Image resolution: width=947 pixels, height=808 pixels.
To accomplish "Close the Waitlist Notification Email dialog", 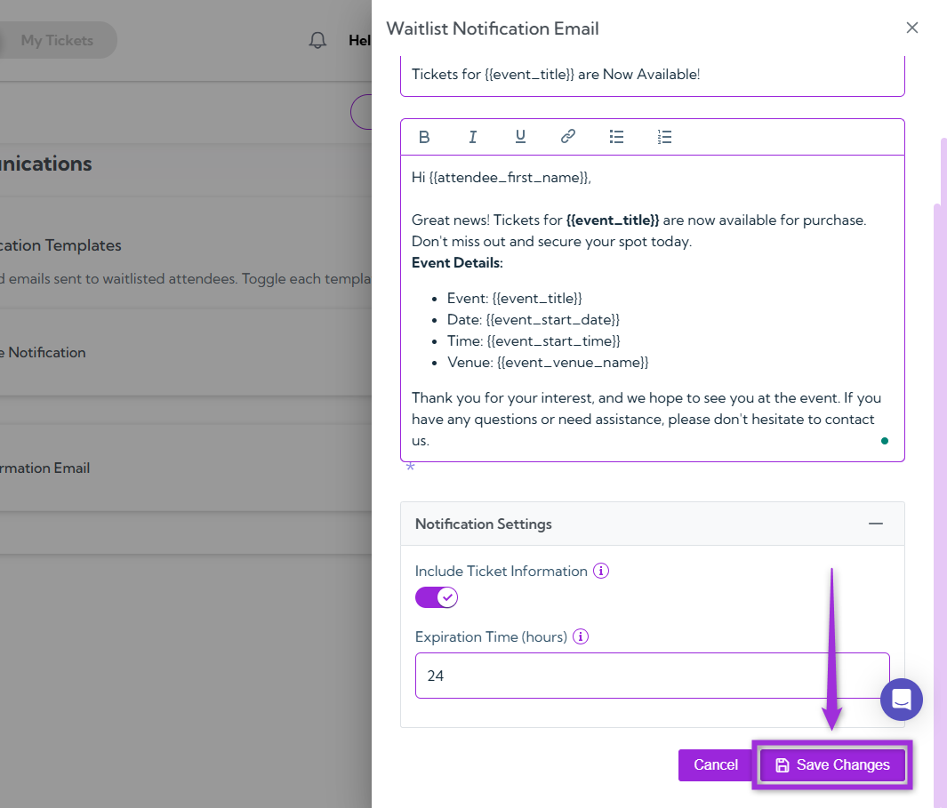I will click(911, 28).
